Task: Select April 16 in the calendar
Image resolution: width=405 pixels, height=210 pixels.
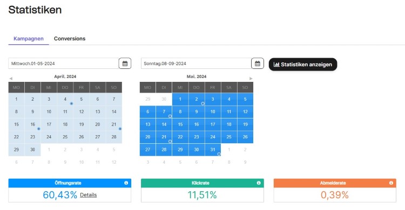Action: tap(32, 124)
